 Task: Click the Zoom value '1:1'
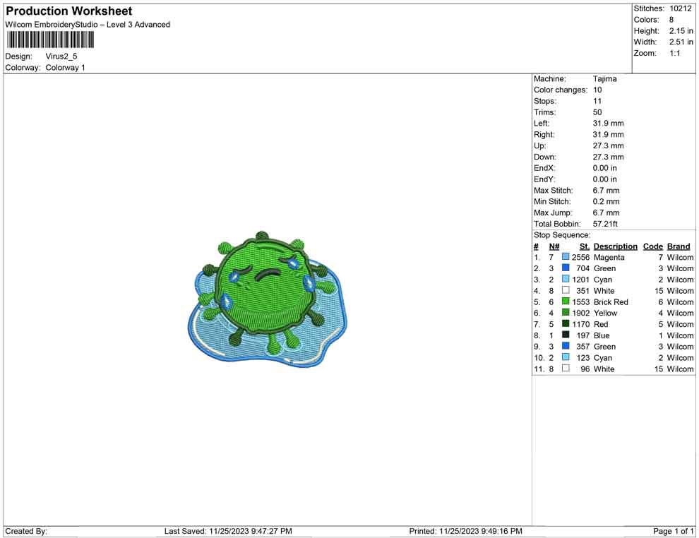coord(674,53)
